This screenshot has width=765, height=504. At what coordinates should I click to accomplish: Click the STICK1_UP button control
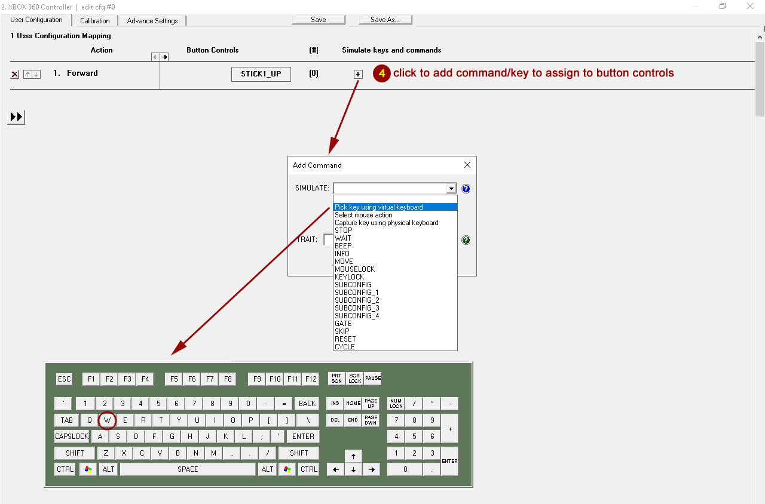(x=261, y=74)
